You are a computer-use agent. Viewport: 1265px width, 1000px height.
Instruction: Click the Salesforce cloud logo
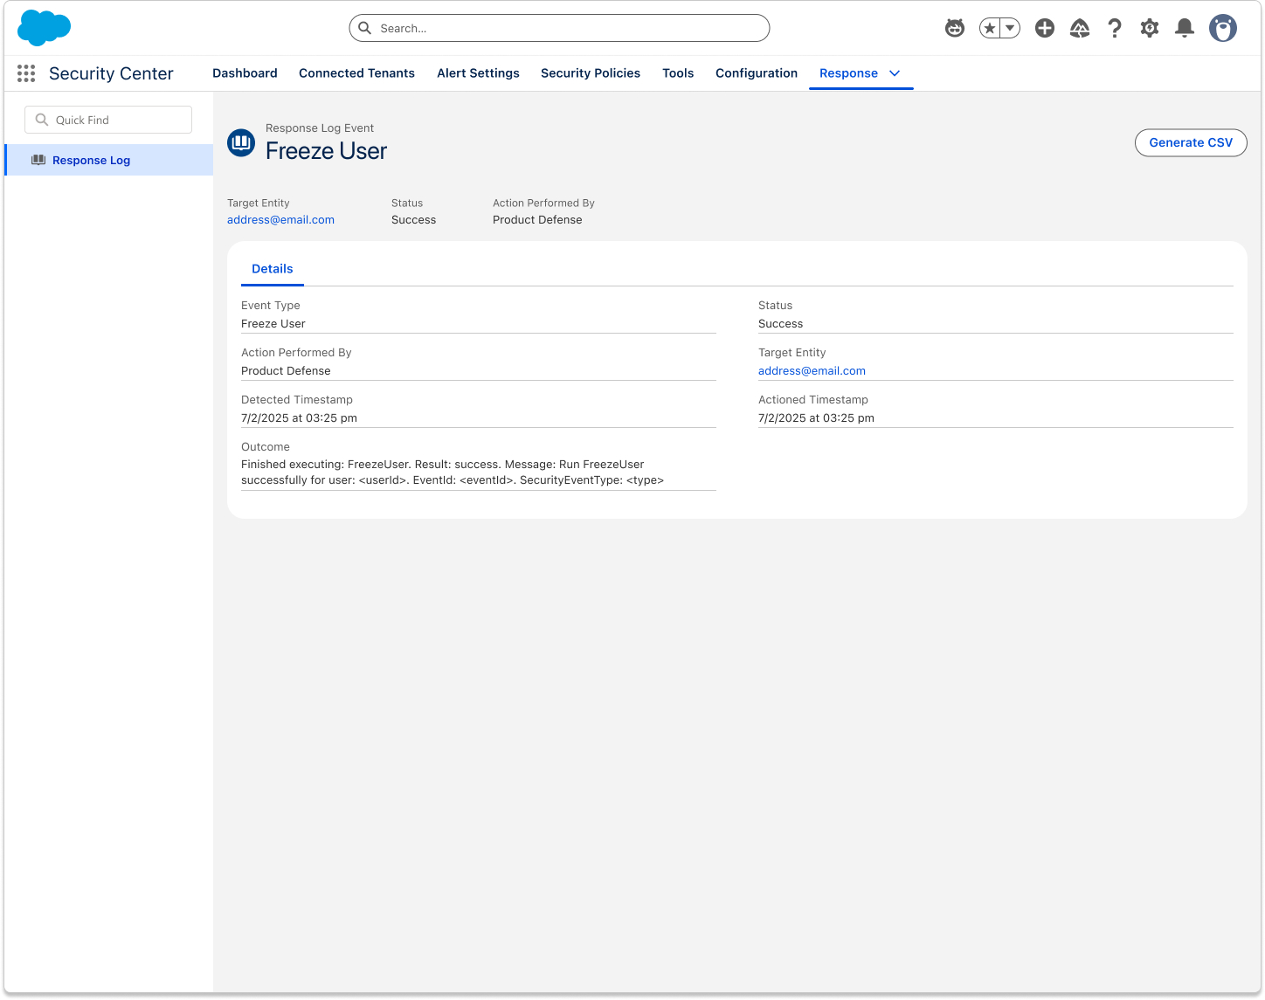pos(44,28)
